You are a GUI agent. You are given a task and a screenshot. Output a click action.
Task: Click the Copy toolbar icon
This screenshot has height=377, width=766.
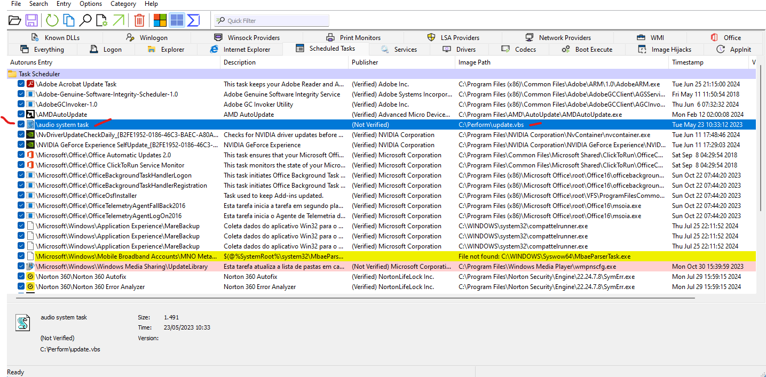pos(69,21)
